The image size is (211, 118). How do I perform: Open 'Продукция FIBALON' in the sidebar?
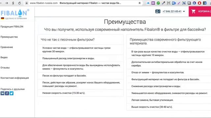pos(12,27)
